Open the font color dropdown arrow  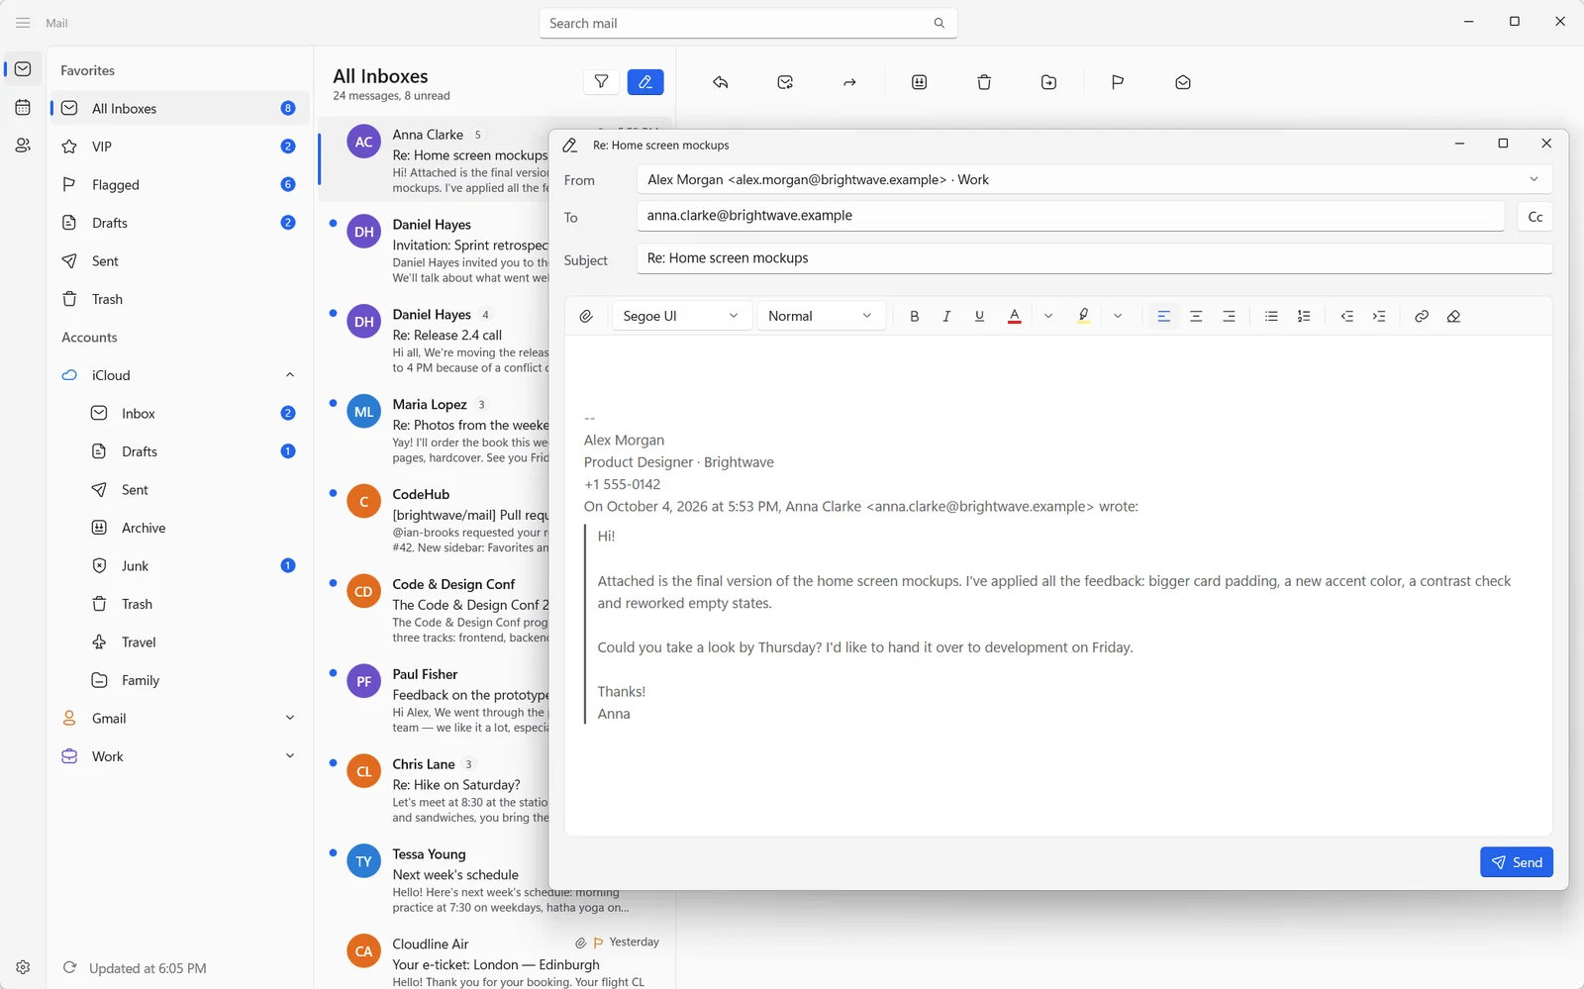pos(1048,316)
